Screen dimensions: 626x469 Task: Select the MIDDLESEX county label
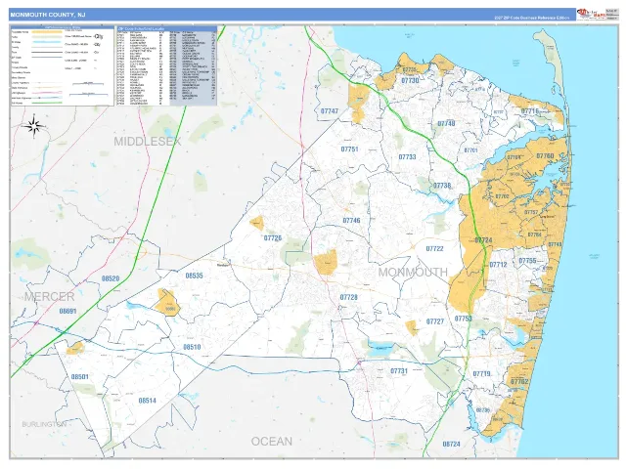tap(148, 141)
